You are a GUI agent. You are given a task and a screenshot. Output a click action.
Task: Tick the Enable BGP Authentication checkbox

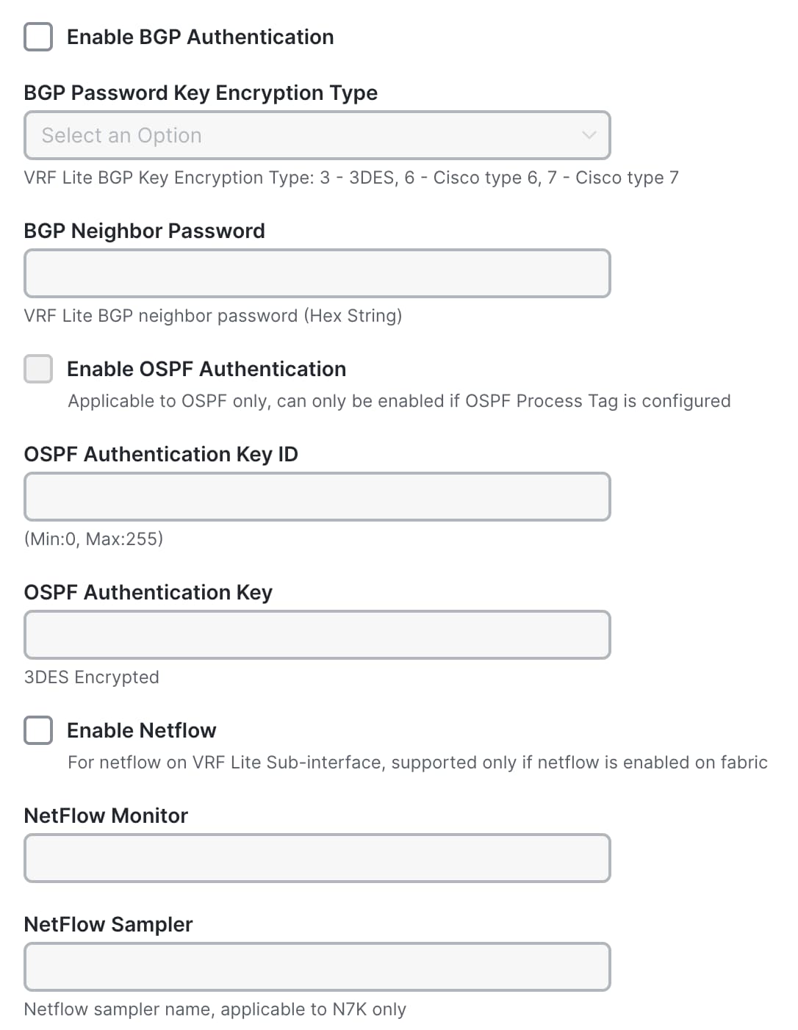[x=38, y=37]
